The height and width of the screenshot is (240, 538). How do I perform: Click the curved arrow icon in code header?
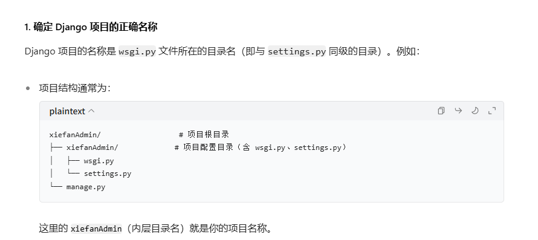458,111
